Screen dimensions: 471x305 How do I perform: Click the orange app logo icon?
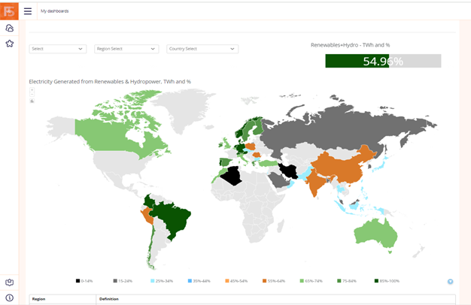click(9, 11)
